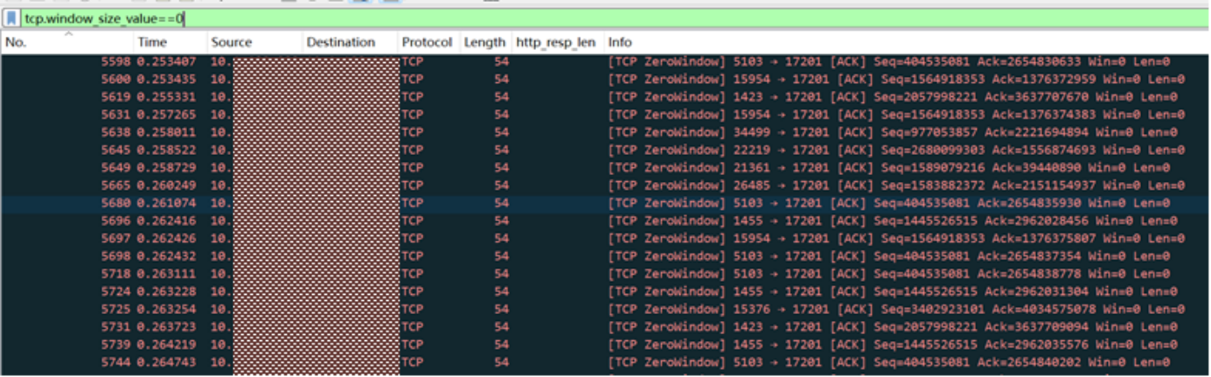Sort the list by Protocol column
Viewport: 1211px width, 377px height.
pos(427,42)
